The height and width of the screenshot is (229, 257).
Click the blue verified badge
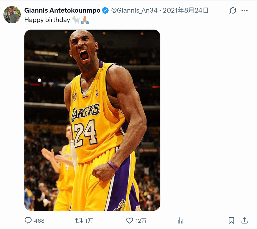[x=105, y=10]
